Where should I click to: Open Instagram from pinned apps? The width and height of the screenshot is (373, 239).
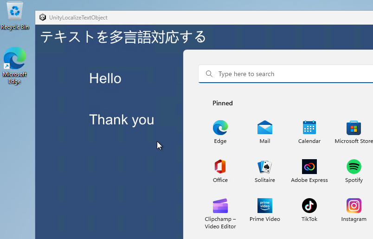click(x=354, y=210)
